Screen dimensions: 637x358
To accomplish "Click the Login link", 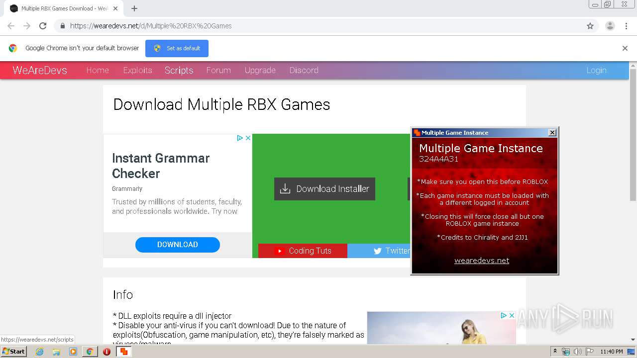I will [596, 70].
